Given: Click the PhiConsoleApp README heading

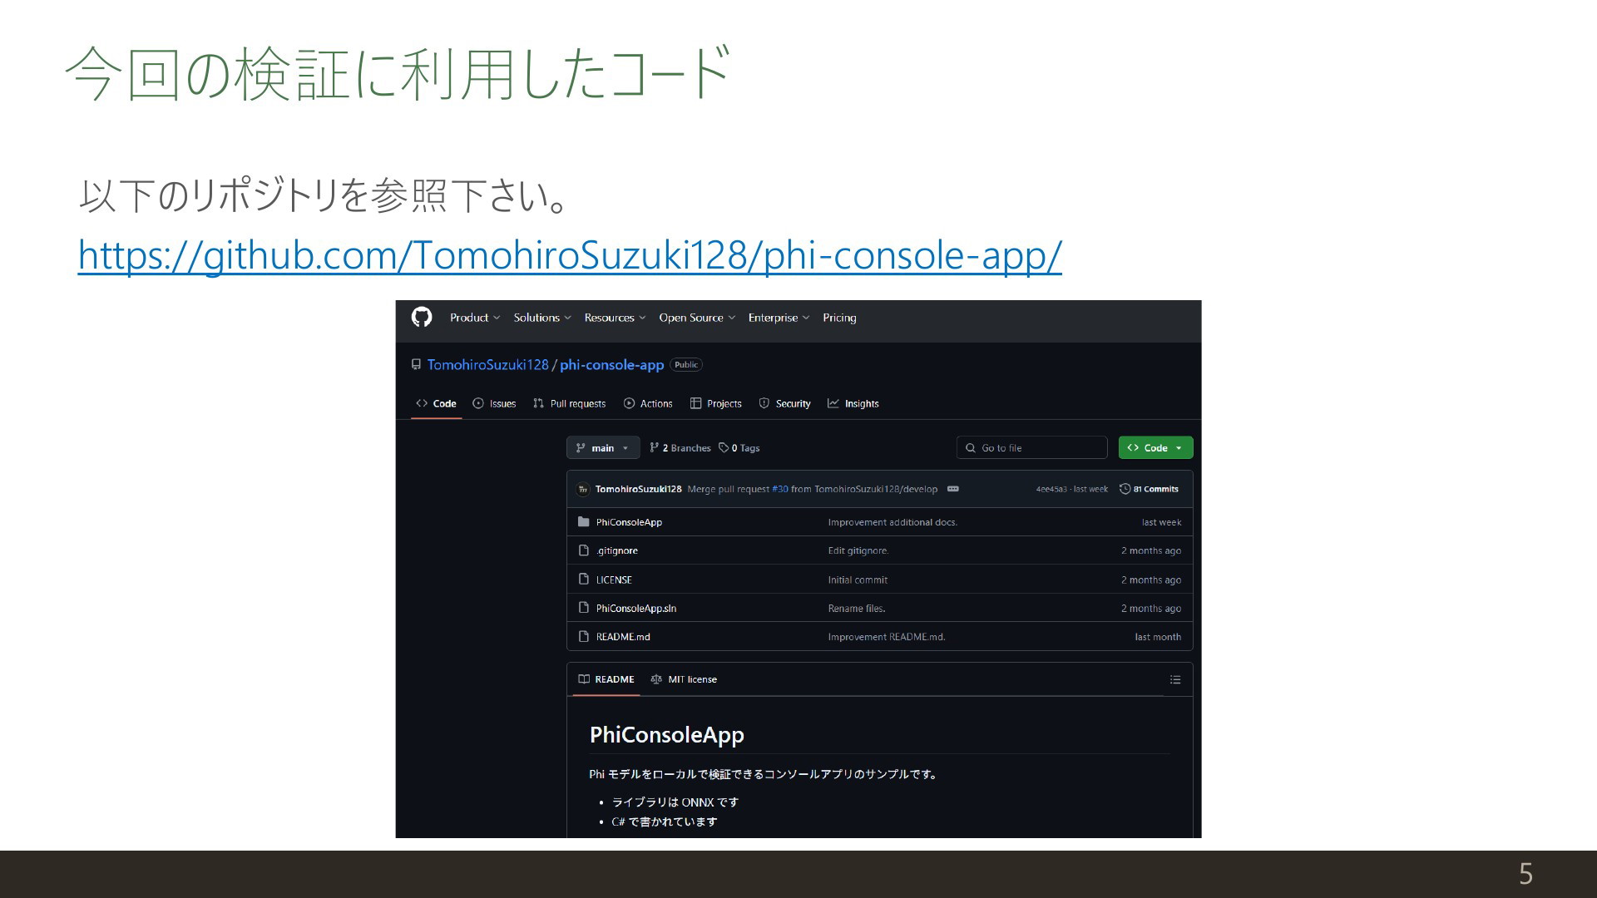Looking at the screenshot, I should 667,735.
